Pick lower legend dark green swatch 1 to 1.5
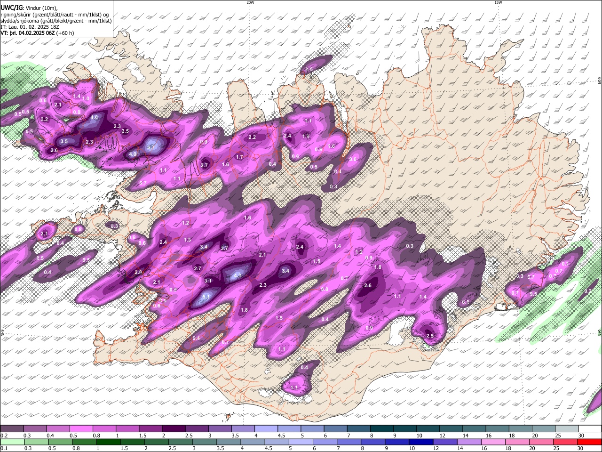Screen dimensions: 602x452 [108, 442]
